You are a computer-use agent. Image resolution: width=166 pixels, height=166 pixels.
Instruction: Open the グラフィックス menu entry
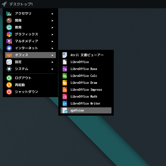coord(30,34)
